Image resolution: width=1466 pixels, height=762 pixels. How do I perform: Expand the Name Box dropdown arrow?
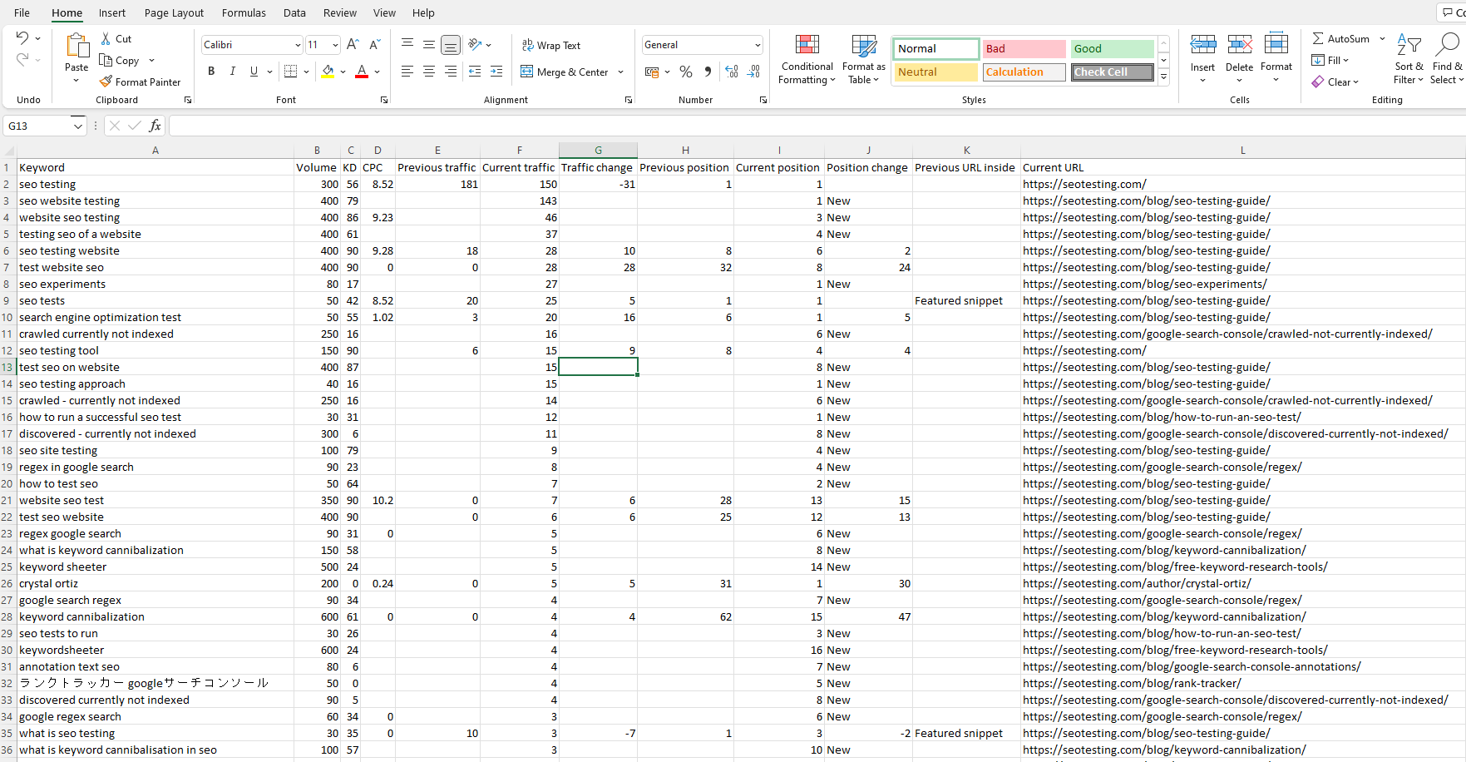(x=78, y=126)
